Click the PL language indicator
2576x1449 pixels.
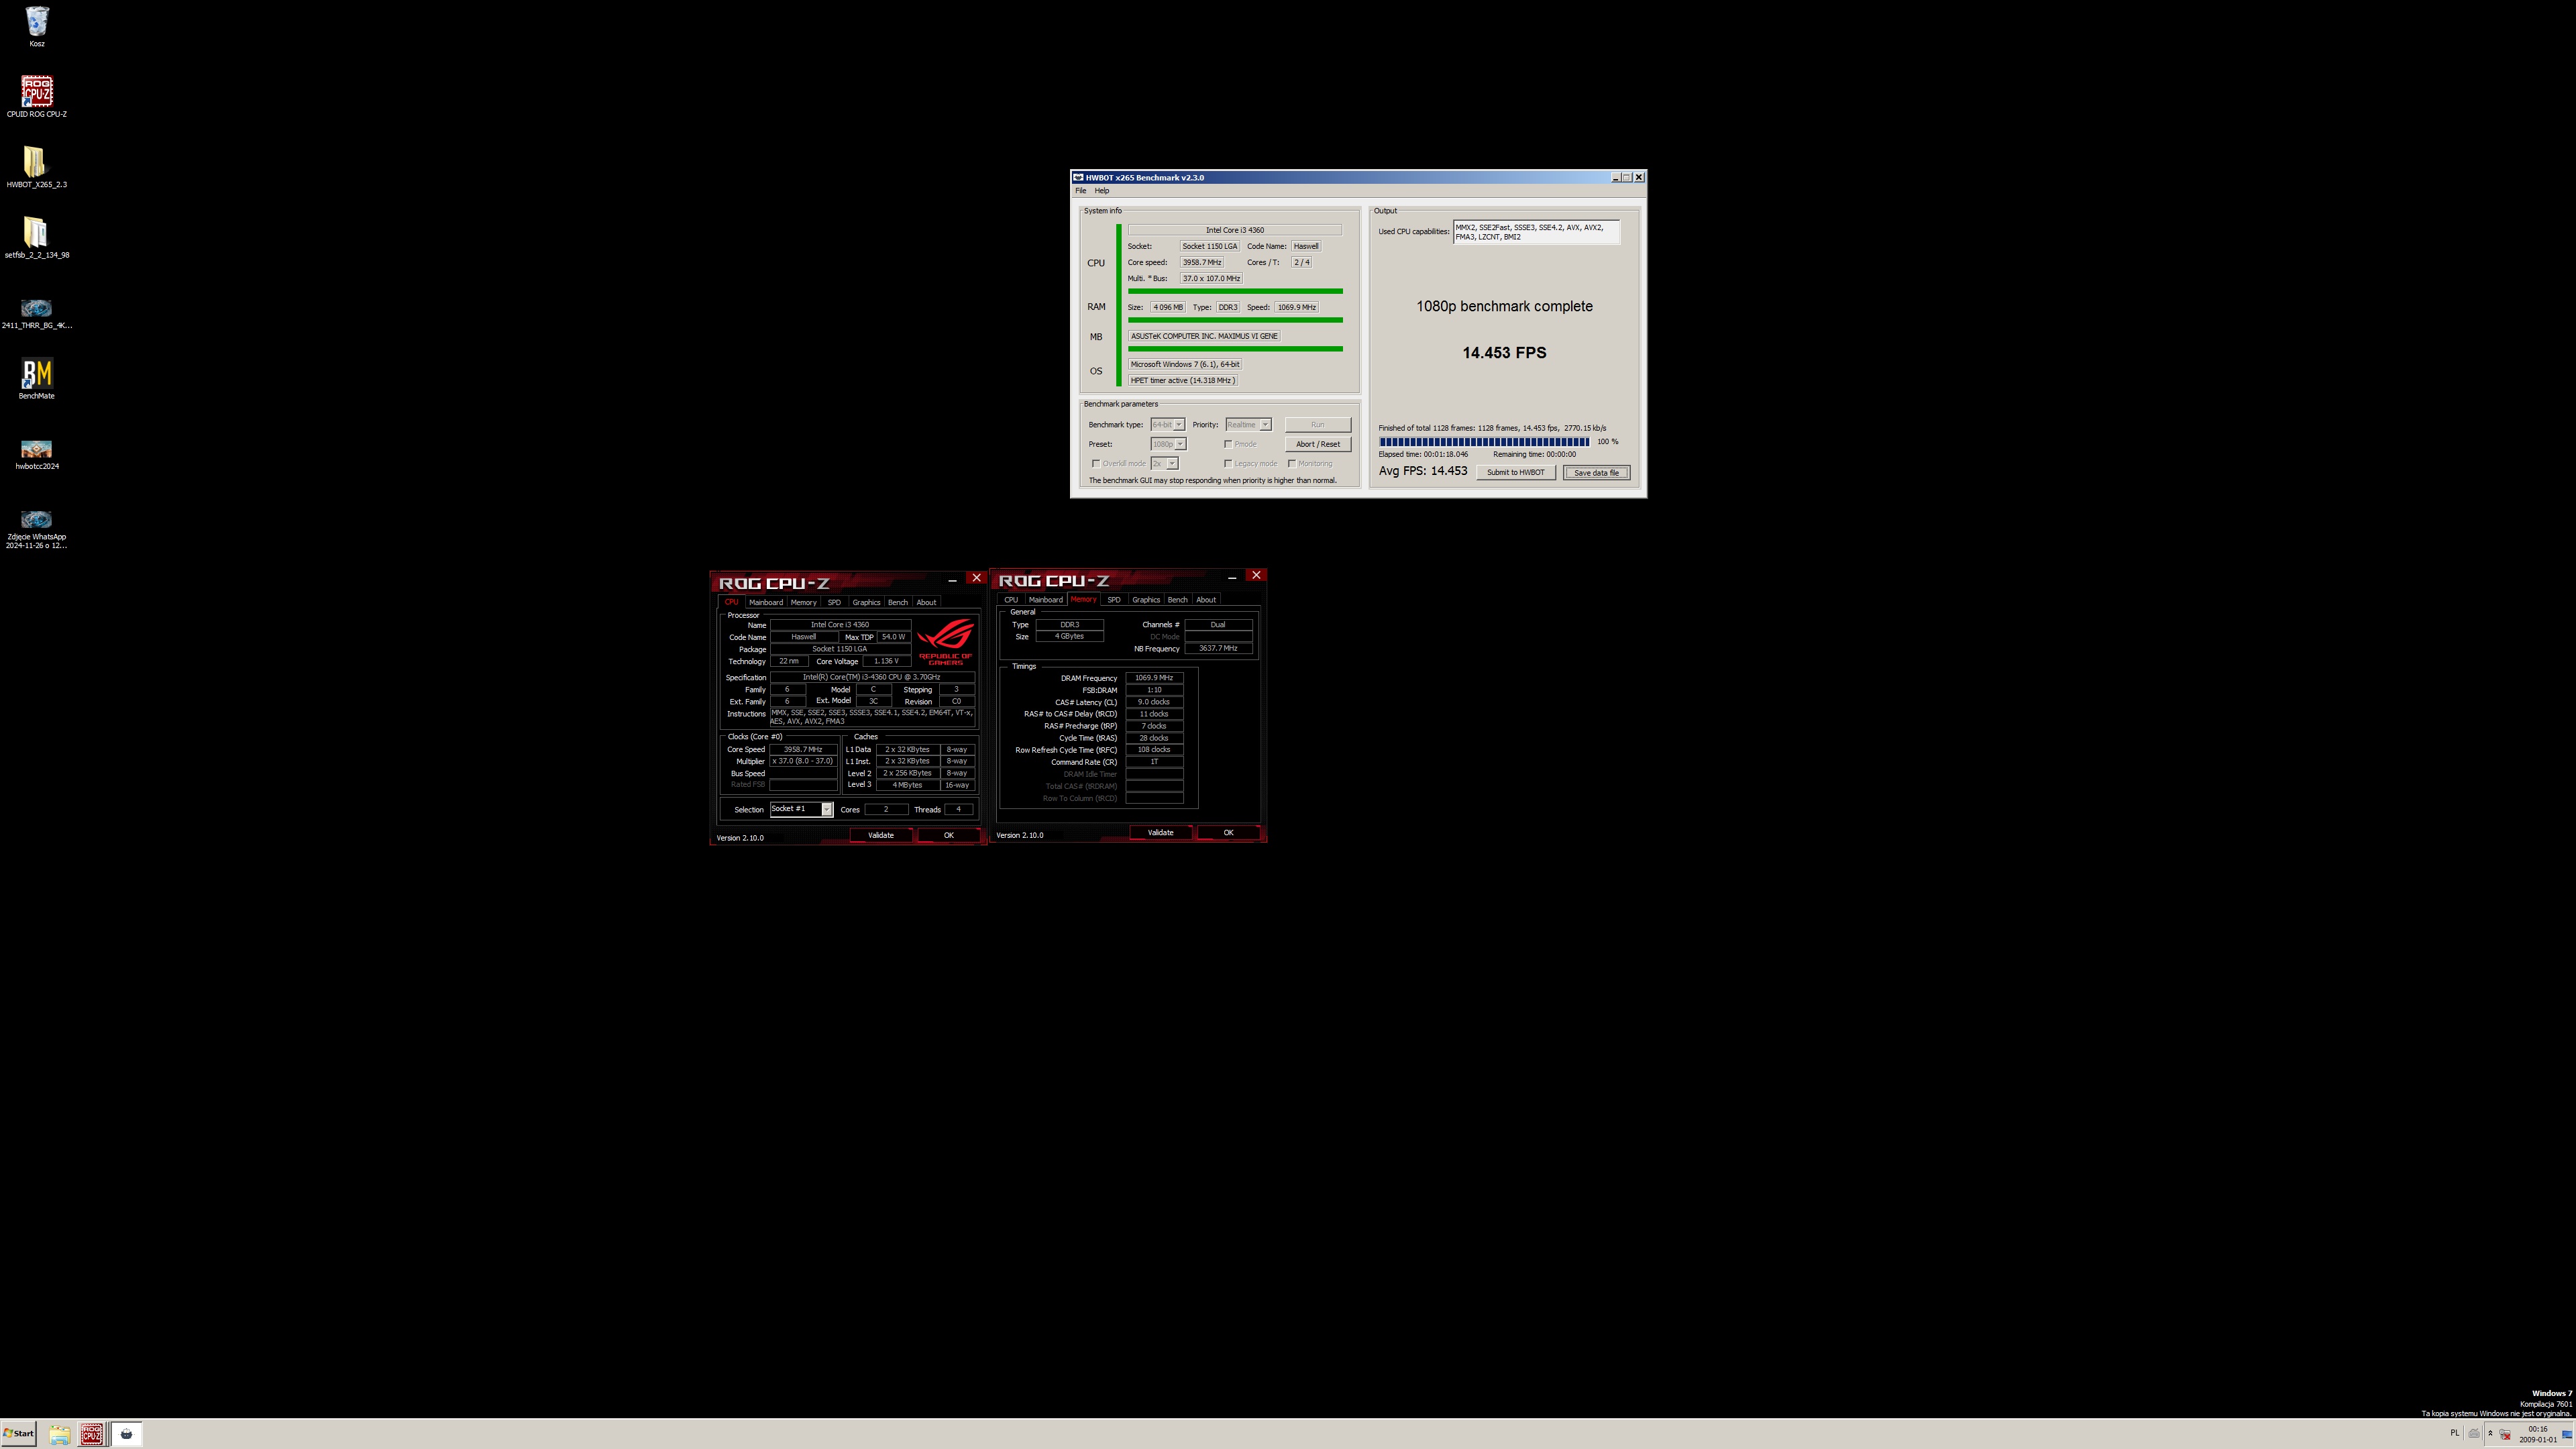pos(2454,1433)
